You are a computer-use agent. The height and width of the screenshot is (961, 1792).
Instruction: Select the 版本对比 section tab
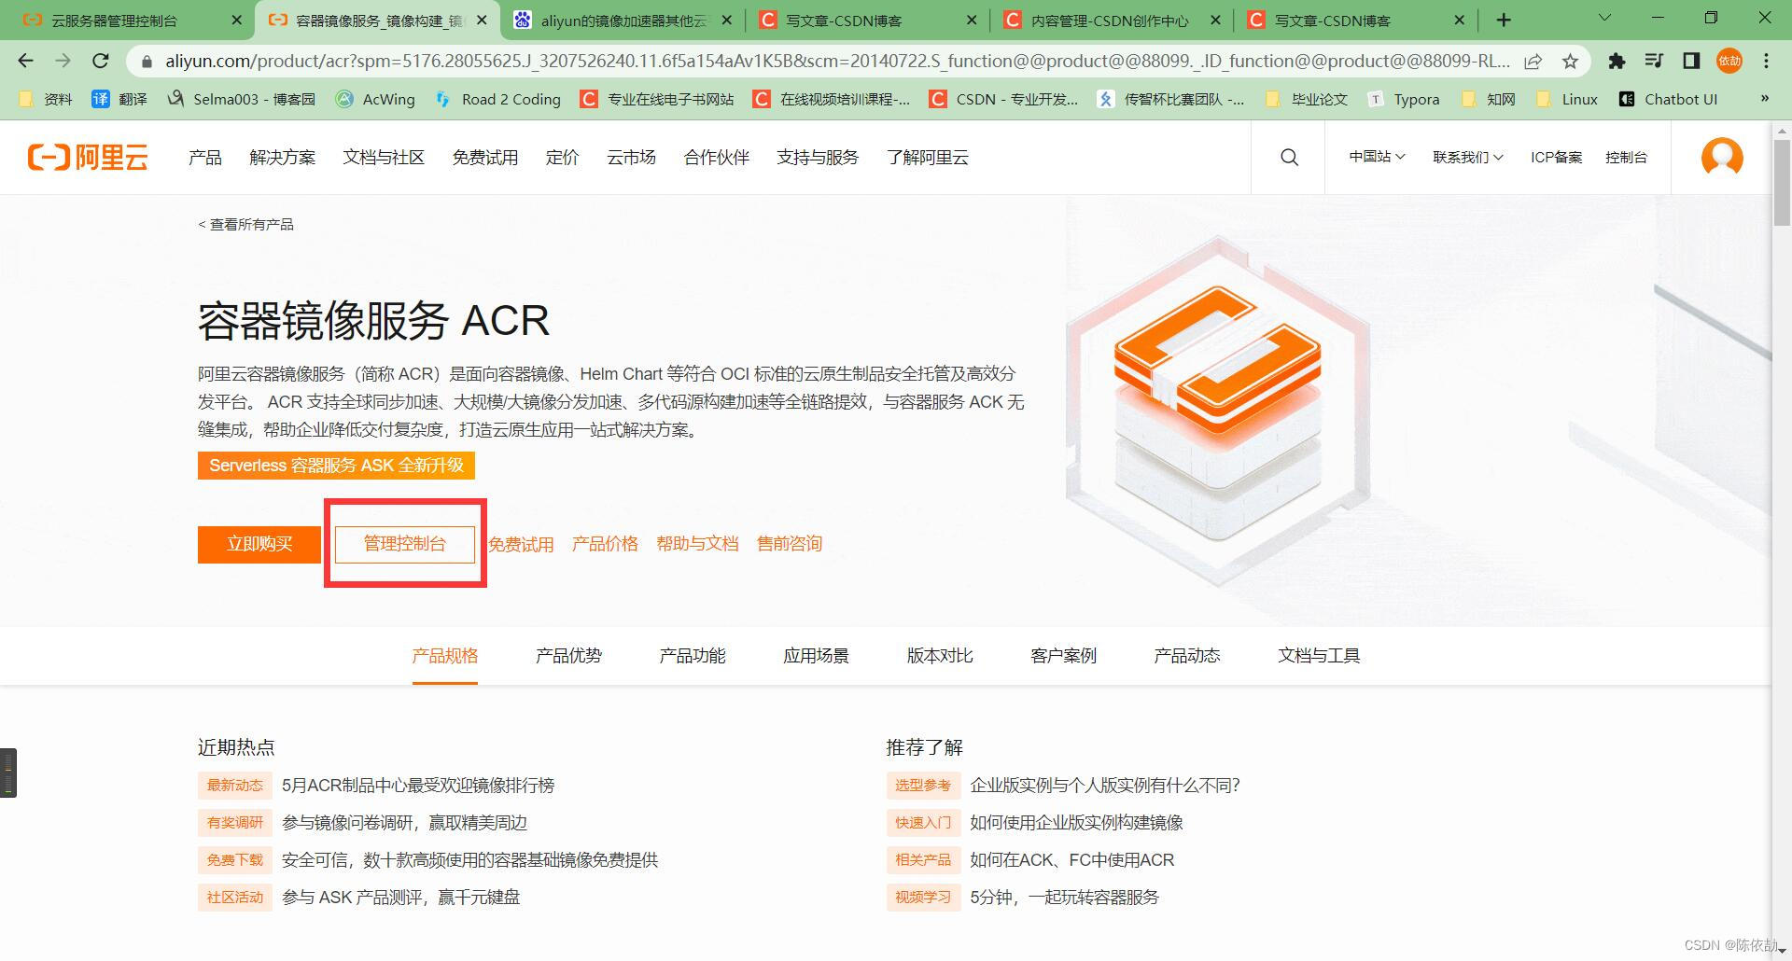click(940, 656)
